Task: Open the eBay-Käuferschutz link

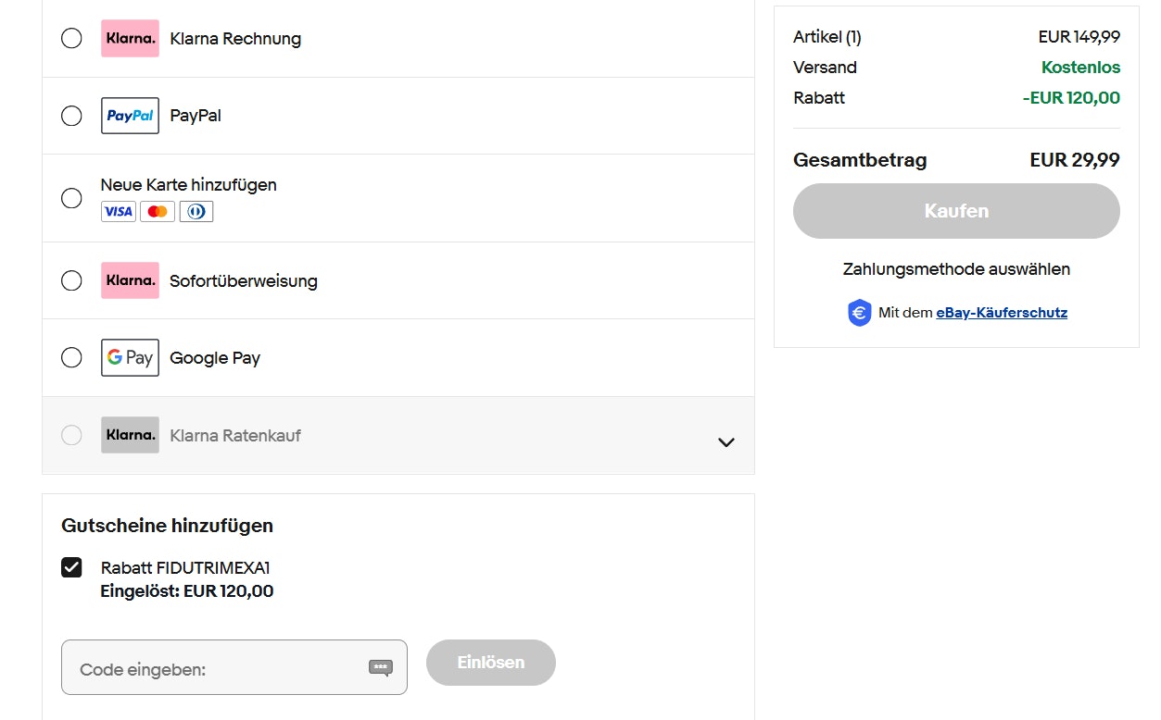Action: point(1002,312)
